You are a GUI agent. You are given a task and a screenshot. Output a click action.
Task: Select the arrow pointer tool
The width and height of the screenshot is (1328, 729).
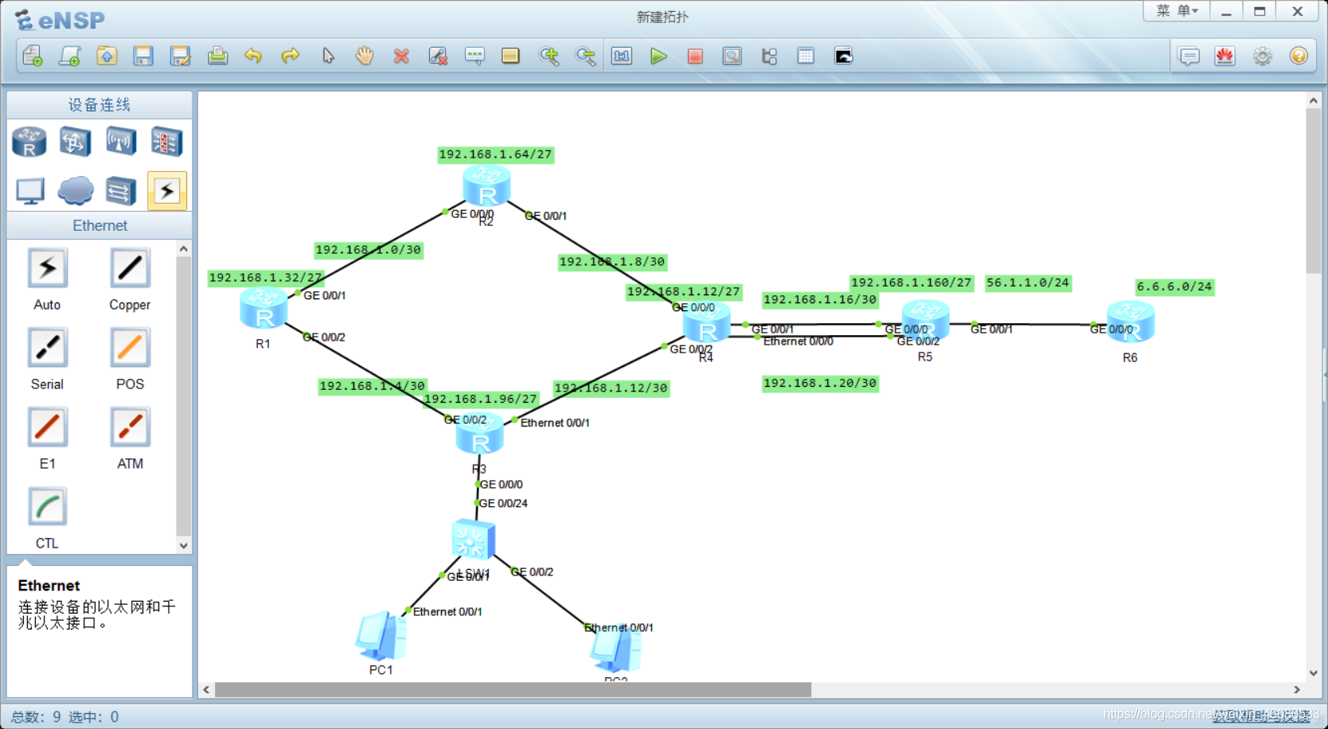(x=328, y=56)
